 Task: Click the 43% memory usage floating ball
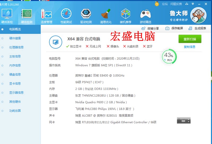coord(169,57)
